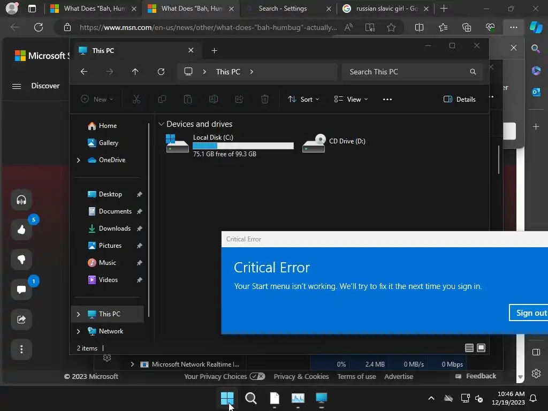This screenshot has height=411, width=548.
Task: Select Pictures in Explorer navigation pane
Action: (x=110, y=246)
